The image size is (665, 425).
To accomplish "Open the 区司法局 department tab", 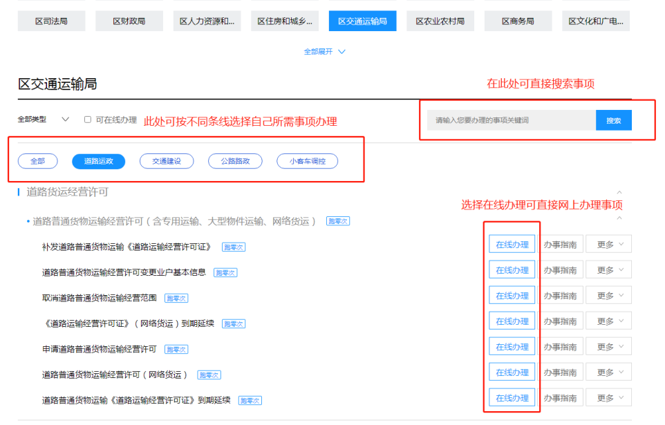I will (52, 21).
